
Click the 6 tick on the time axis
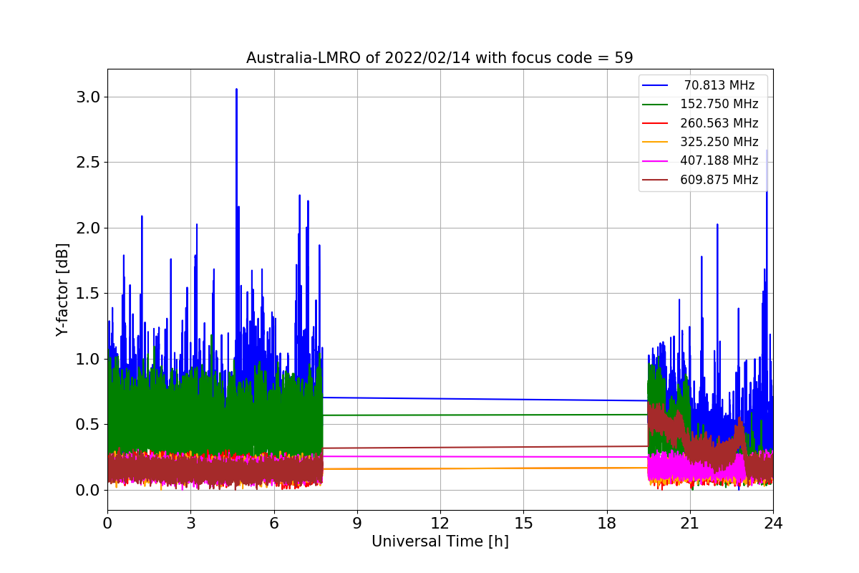point(273,524)
